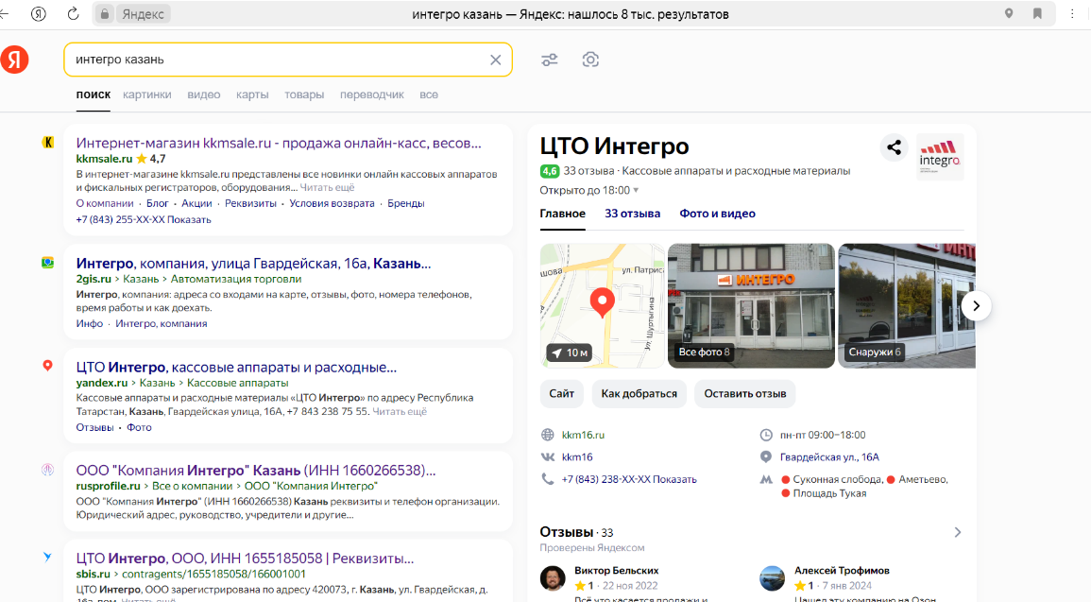Share the ЦТО Интегро card

coord(895,147)
